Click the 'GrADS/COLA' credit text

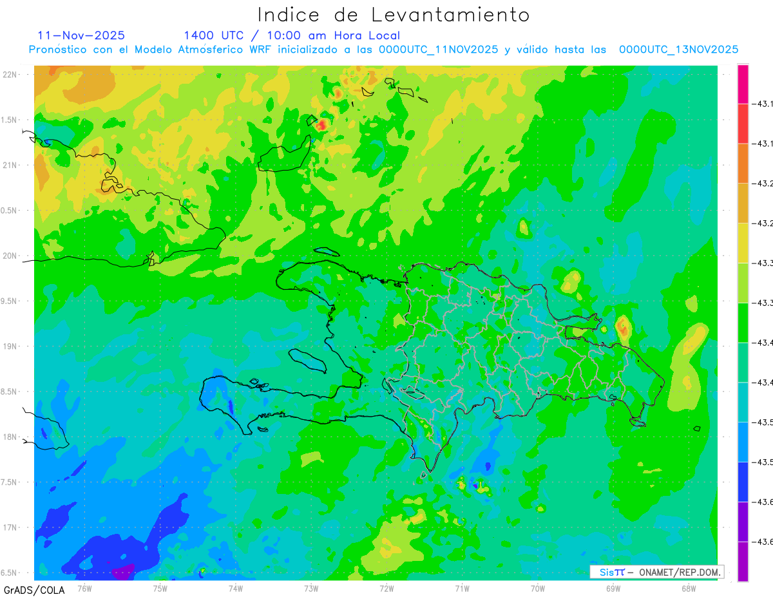pyautogui.click(x=34, y=590)
